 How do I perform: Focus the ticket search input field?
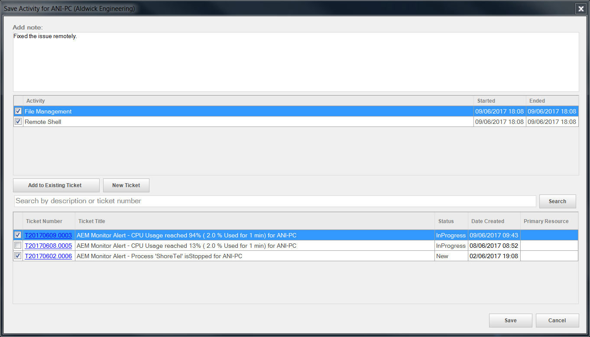point(275,201)
